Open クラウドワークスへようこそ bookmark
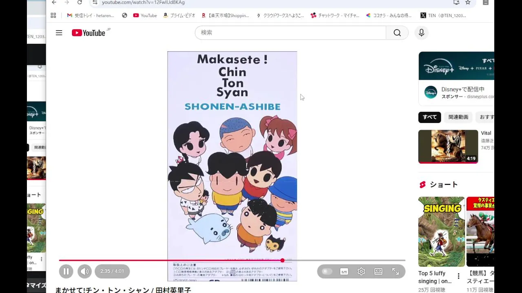Viewport: 522px width, 293px height. pyautogui.click(x=280, y=15)
